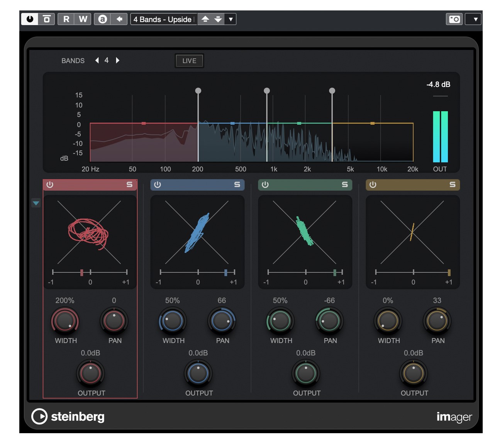This screenshot has height=444, width=502.
Task: Click the blue band WIDTH knob
Action: coord(173,321)
